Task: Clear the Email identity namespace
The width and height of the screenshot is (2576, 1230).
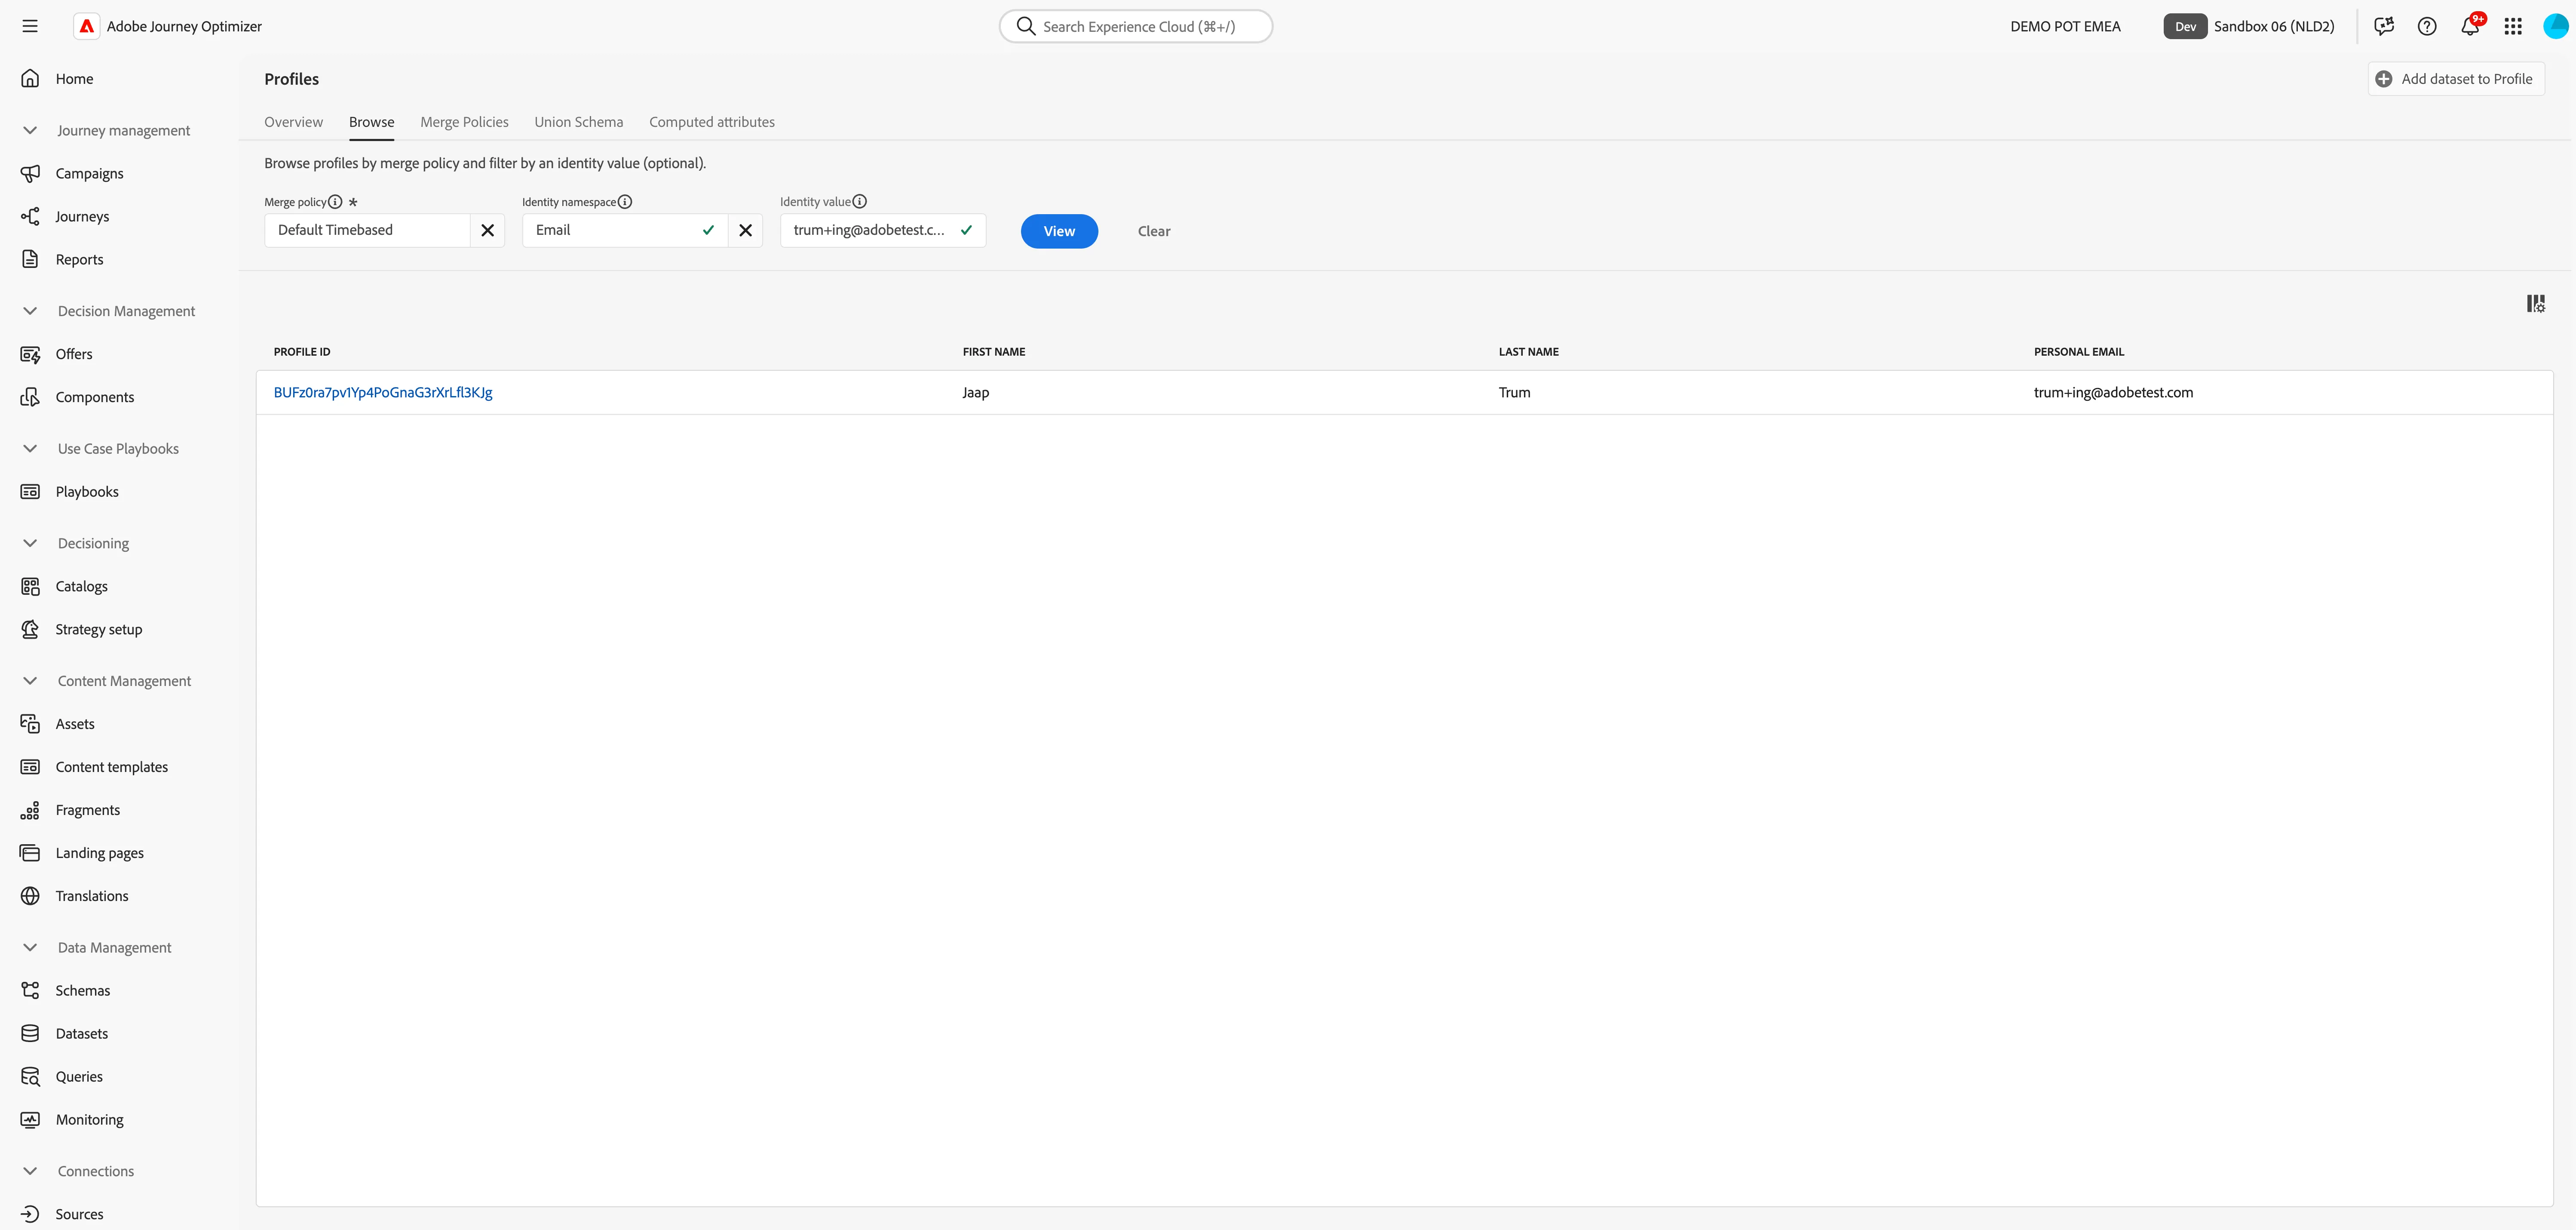Action: point(745,230)
